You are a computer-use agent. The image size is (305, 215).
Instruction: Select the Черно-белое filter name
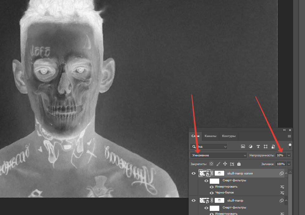coord(225,193)
